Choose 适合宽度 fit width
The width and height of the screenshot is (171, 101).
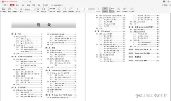[x=52, y=9]
